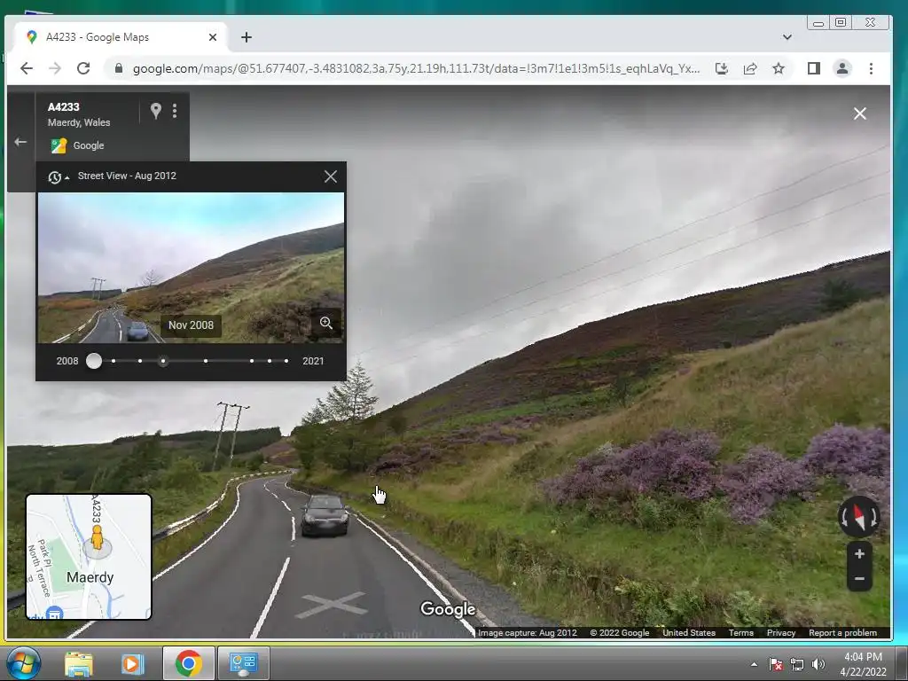Screen dimensions: 908x681
Task: Open Windows Explorer from taskbar
Action: pos(79,663)
